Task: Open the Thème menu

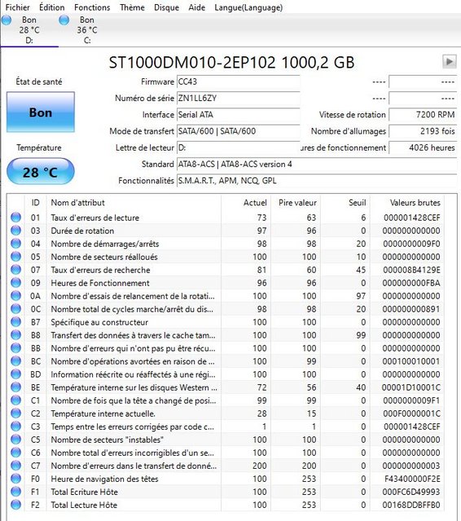Action: click(132, 7)
